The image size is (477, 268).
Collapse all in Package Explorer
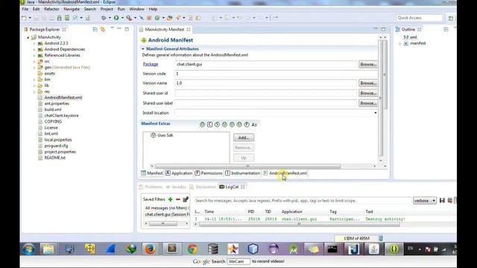[x=95, y=30]
